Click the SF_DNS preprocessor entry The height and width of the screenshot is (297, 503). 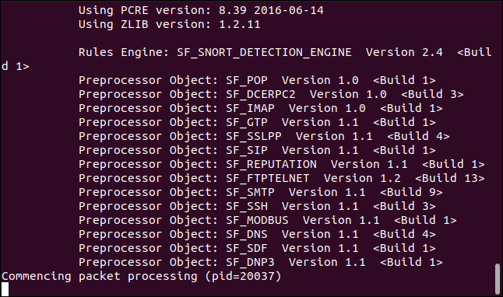(x=257, y=234)
